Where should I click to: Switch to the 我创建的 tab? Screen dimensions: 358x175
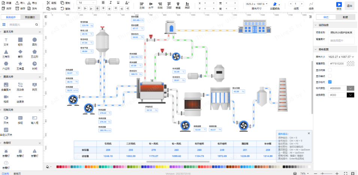[30, 17]
